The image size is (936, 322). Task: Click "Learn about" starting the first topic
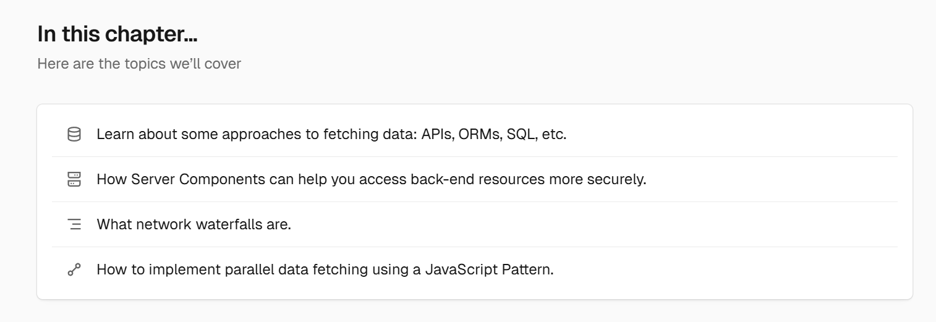[128, 134]
